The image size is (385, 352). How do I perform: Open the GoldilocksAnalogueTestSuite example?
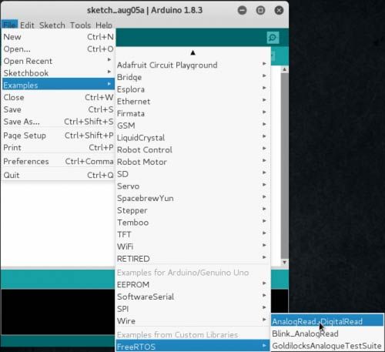(x=327, y=346)
